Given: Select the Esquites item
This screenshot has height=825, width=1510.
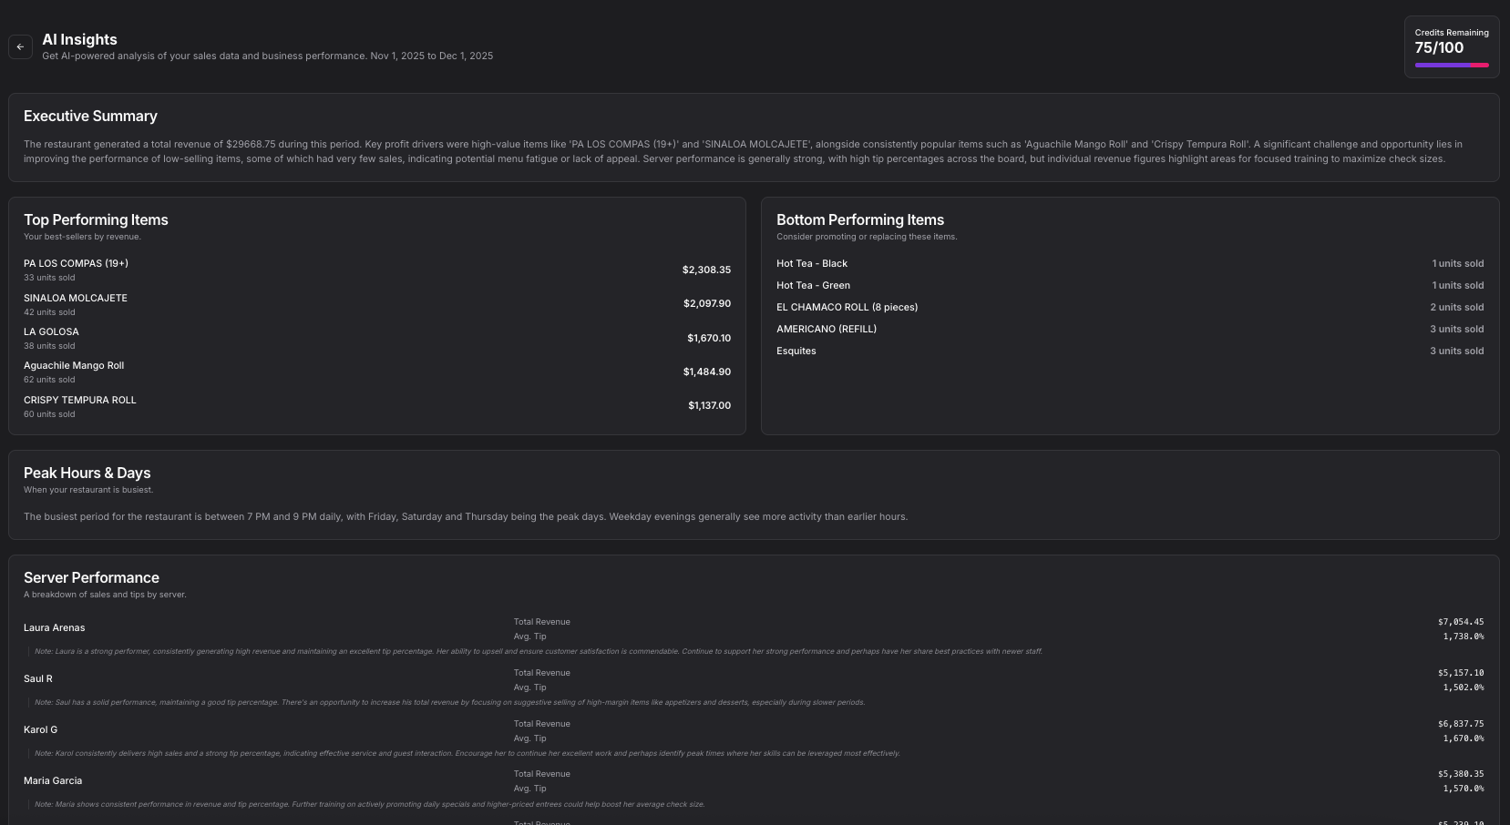Looking at the screenshot, I should pyautogui.click(x=796, y=351).
